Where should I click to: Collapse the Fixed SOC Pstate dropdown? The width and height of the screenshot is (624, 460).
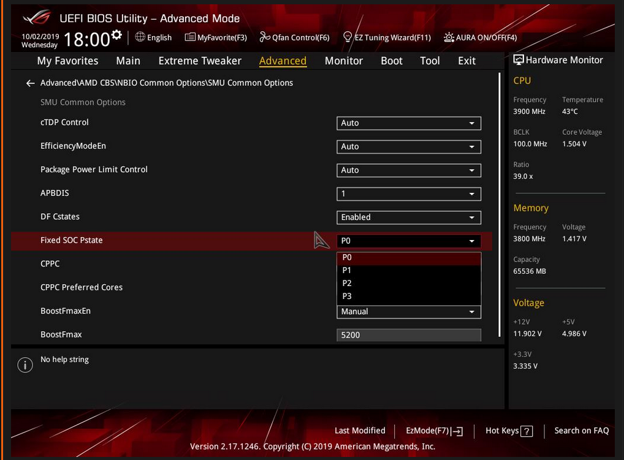(x=409, y=241)
